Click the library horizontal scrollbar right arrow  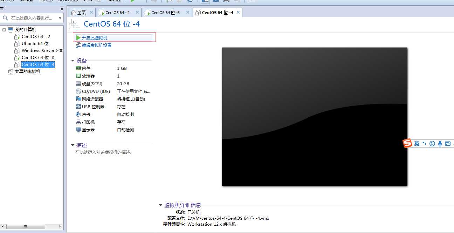pos(60,227)
